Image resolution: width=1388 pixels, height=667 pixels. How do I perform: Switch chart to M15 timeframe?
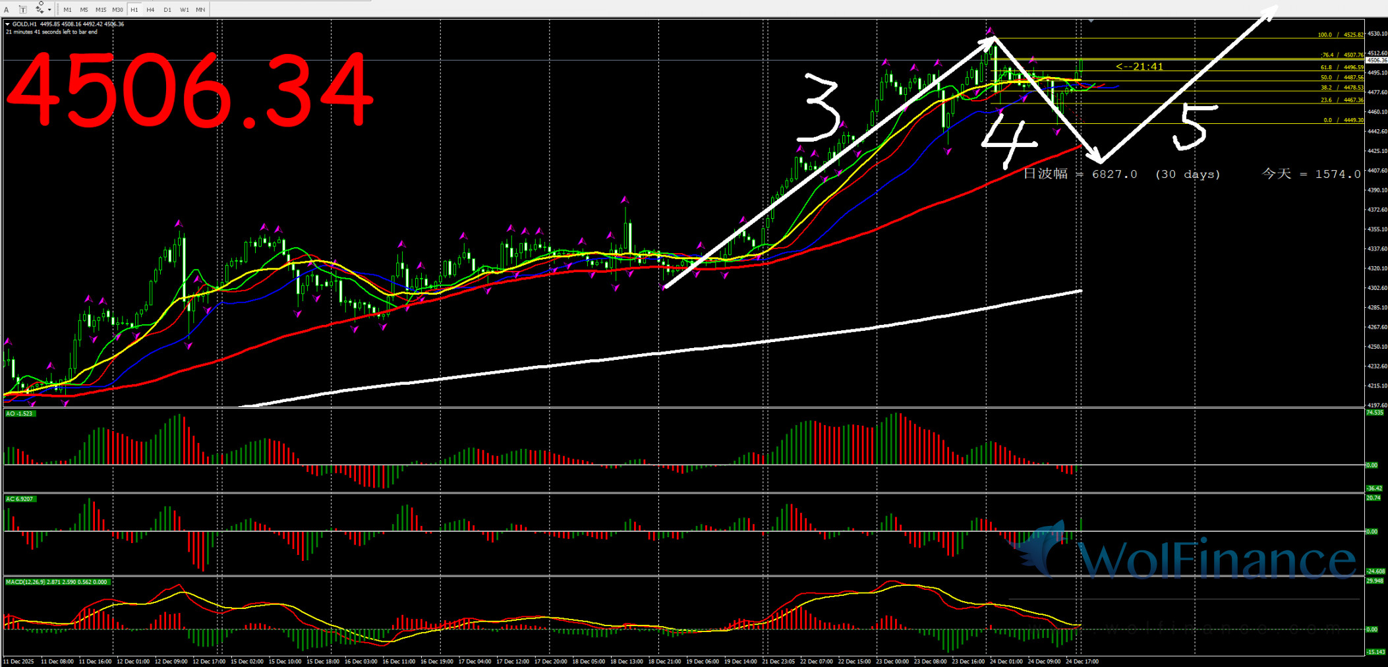(x=101, y=10)
